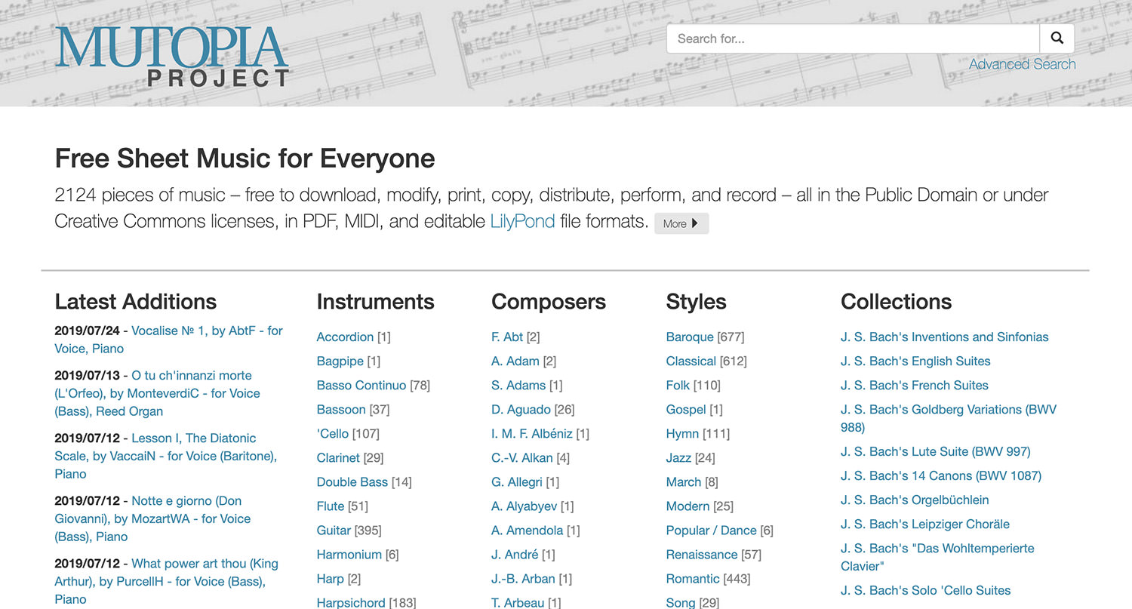Select the Romantic style category
Image resolution: width=1132 pixels, height=609 pixels.
[692, 579]
